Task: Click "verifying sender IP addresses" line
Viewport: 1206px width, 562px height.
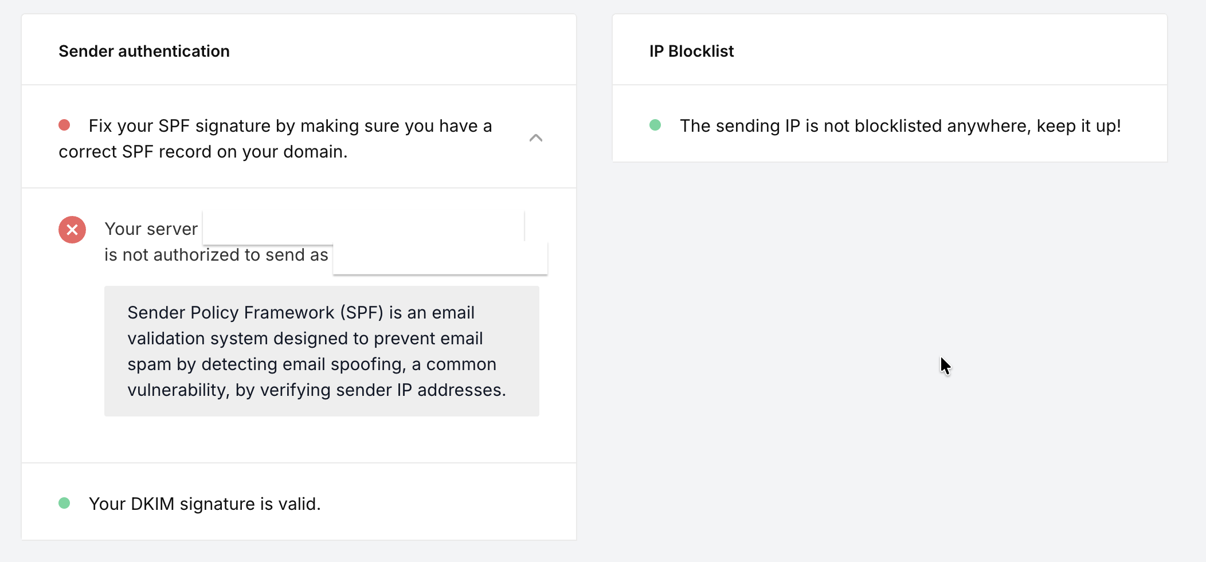Action: (383, 390)
